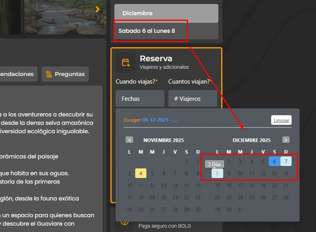The width and height of the screenshot is (316, 232).
Task: Go to previous month in calendar
Action: click(x=129, y=140)
